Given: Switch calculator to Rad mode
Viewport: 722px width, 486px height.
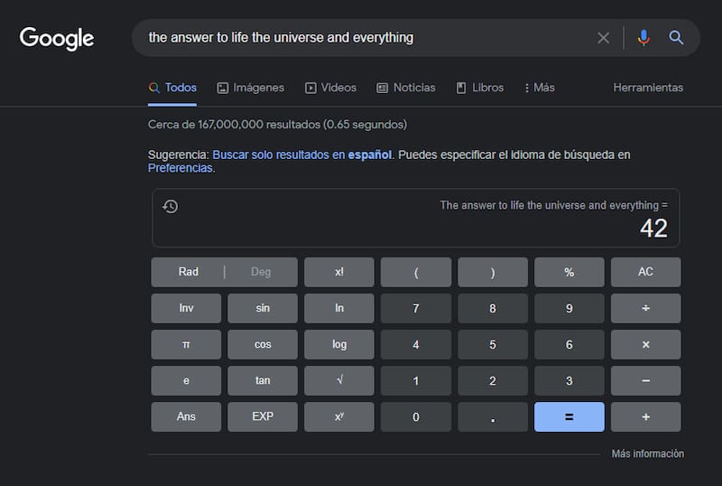Looking at the screenshot, I should [189, 272].
